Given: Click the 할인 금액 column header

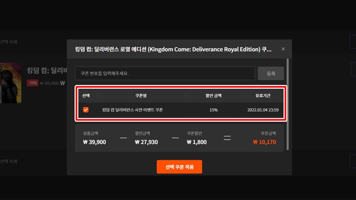Looking at the screenshot, I should click(214, 96).
